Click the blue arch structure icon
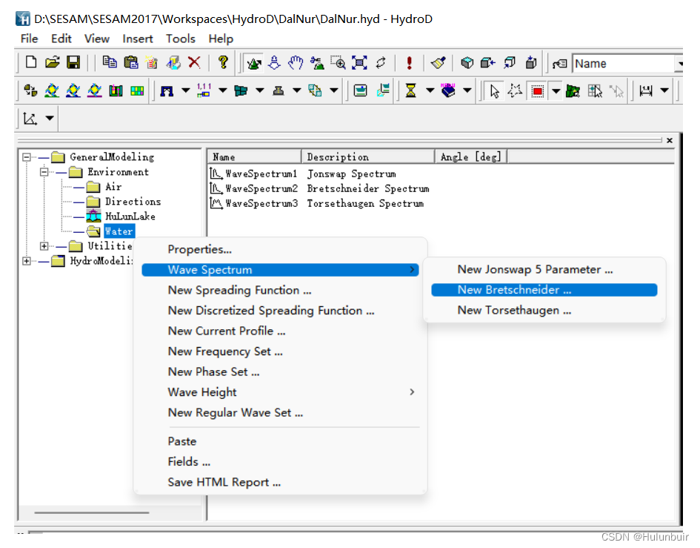 [x=167, y=91]
